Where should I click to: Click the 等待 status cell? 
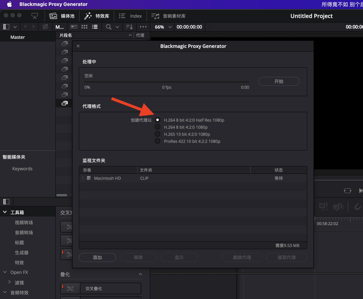(279, 179)
